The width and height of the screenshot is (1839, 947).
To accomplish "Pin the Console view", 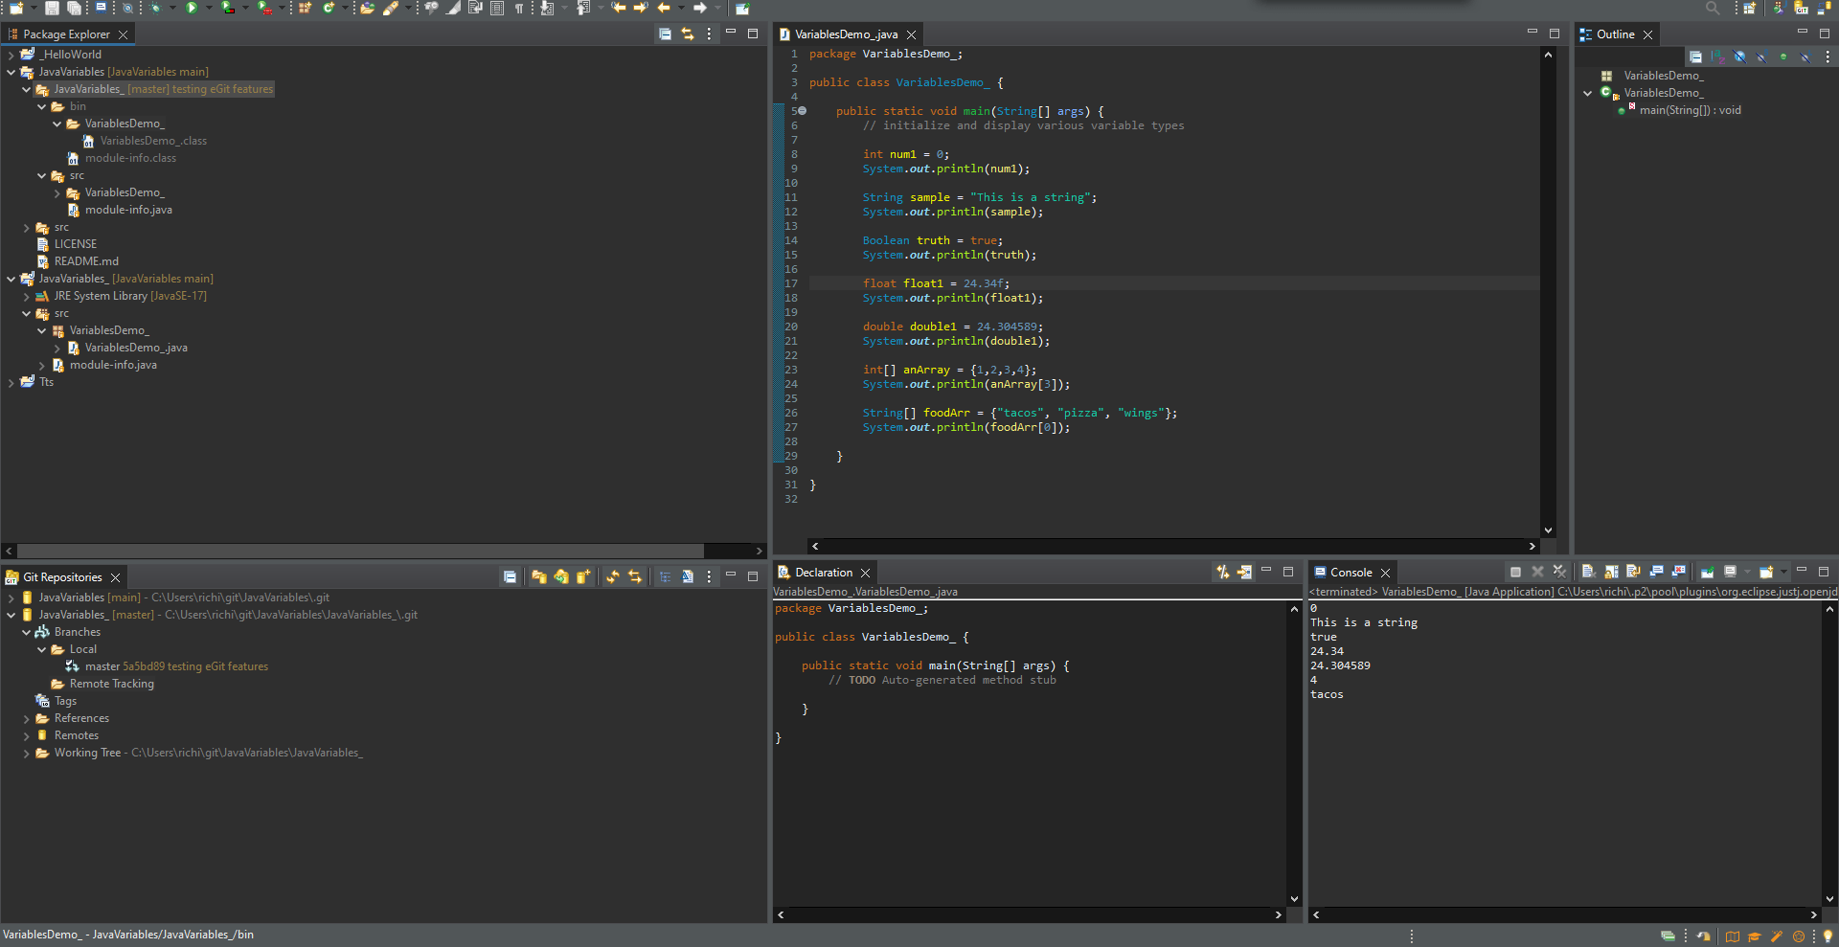I will point(1707,572).
